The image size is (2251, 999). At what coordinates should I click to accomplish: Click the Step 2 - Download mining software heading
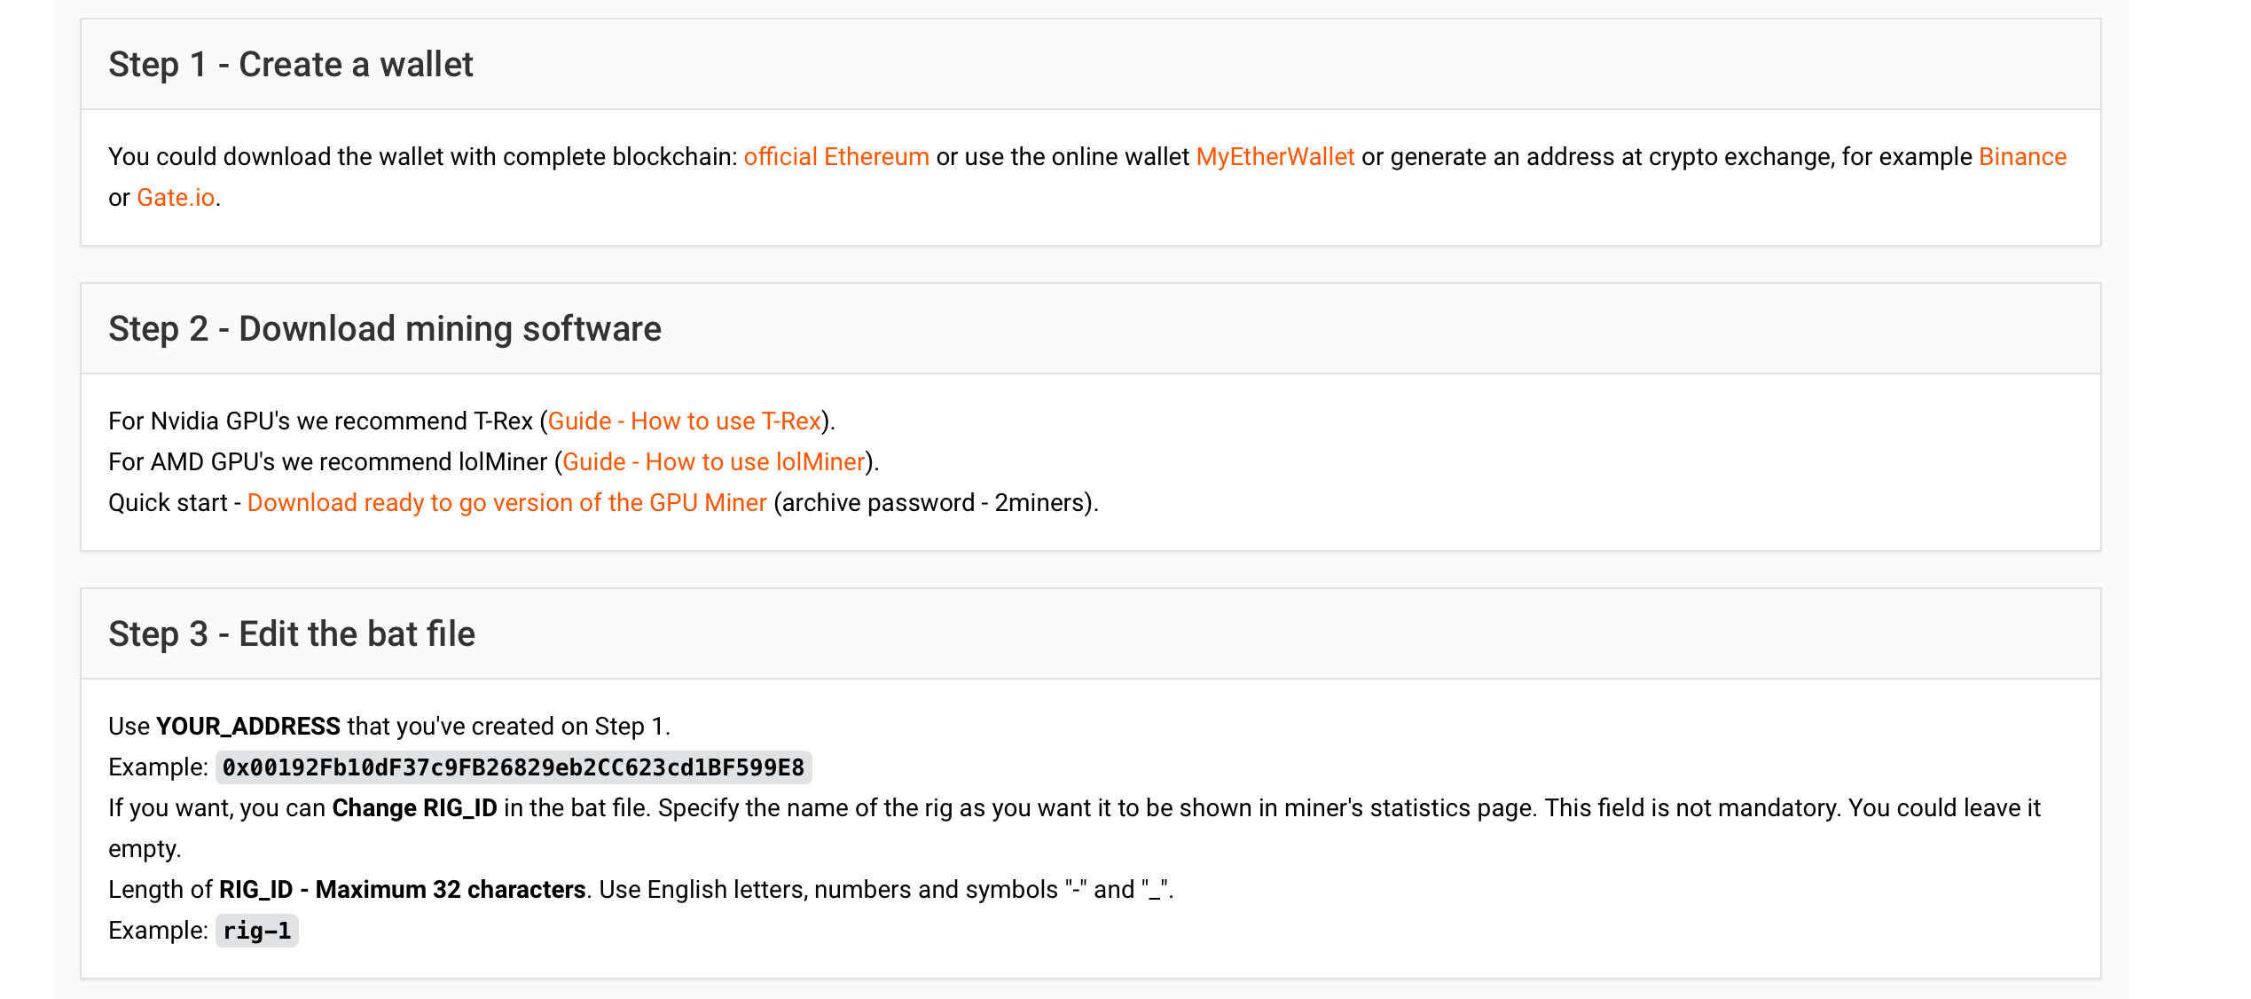384,329
